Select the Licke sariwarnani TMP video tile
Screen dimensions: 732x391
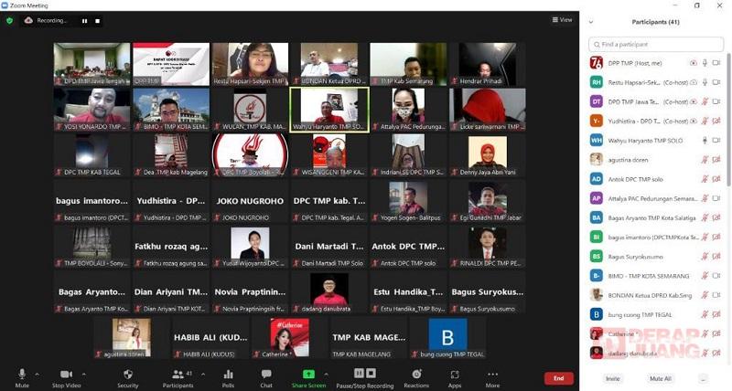tap(488, 110)
